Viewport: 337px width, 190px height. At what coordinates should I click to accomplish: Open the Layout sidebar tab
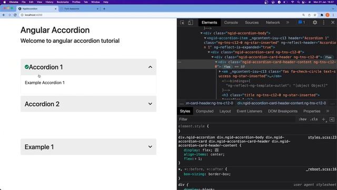click(x=225, y=111)
